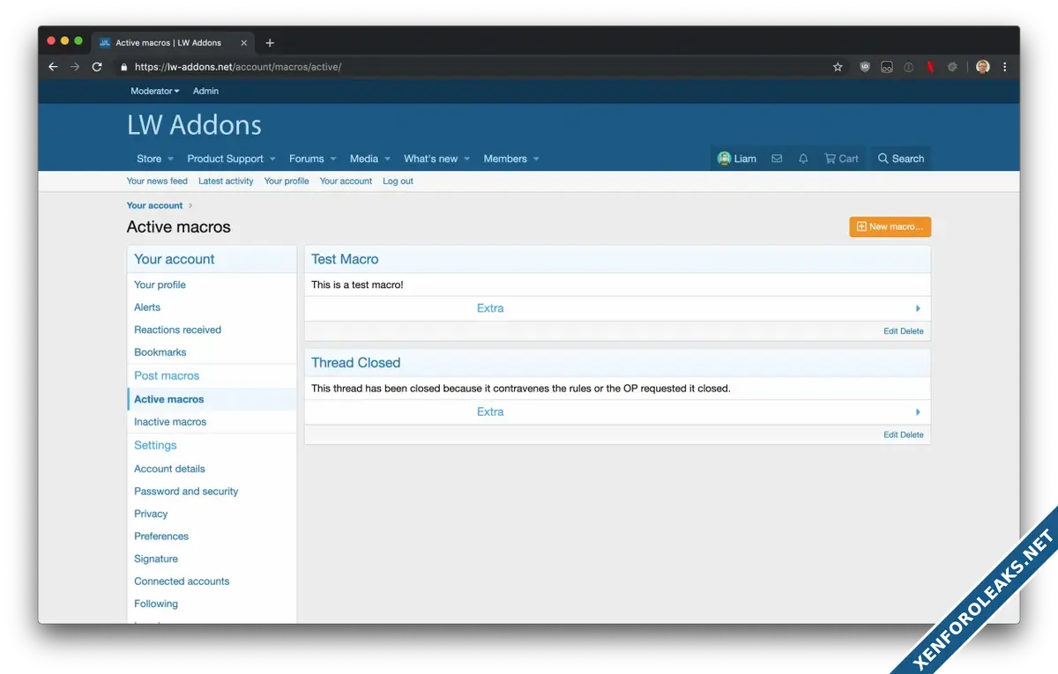Open Chrome three-dot menu
Image resolution: width=1058 pixels, height=674 pixels.
point(1005,67)
